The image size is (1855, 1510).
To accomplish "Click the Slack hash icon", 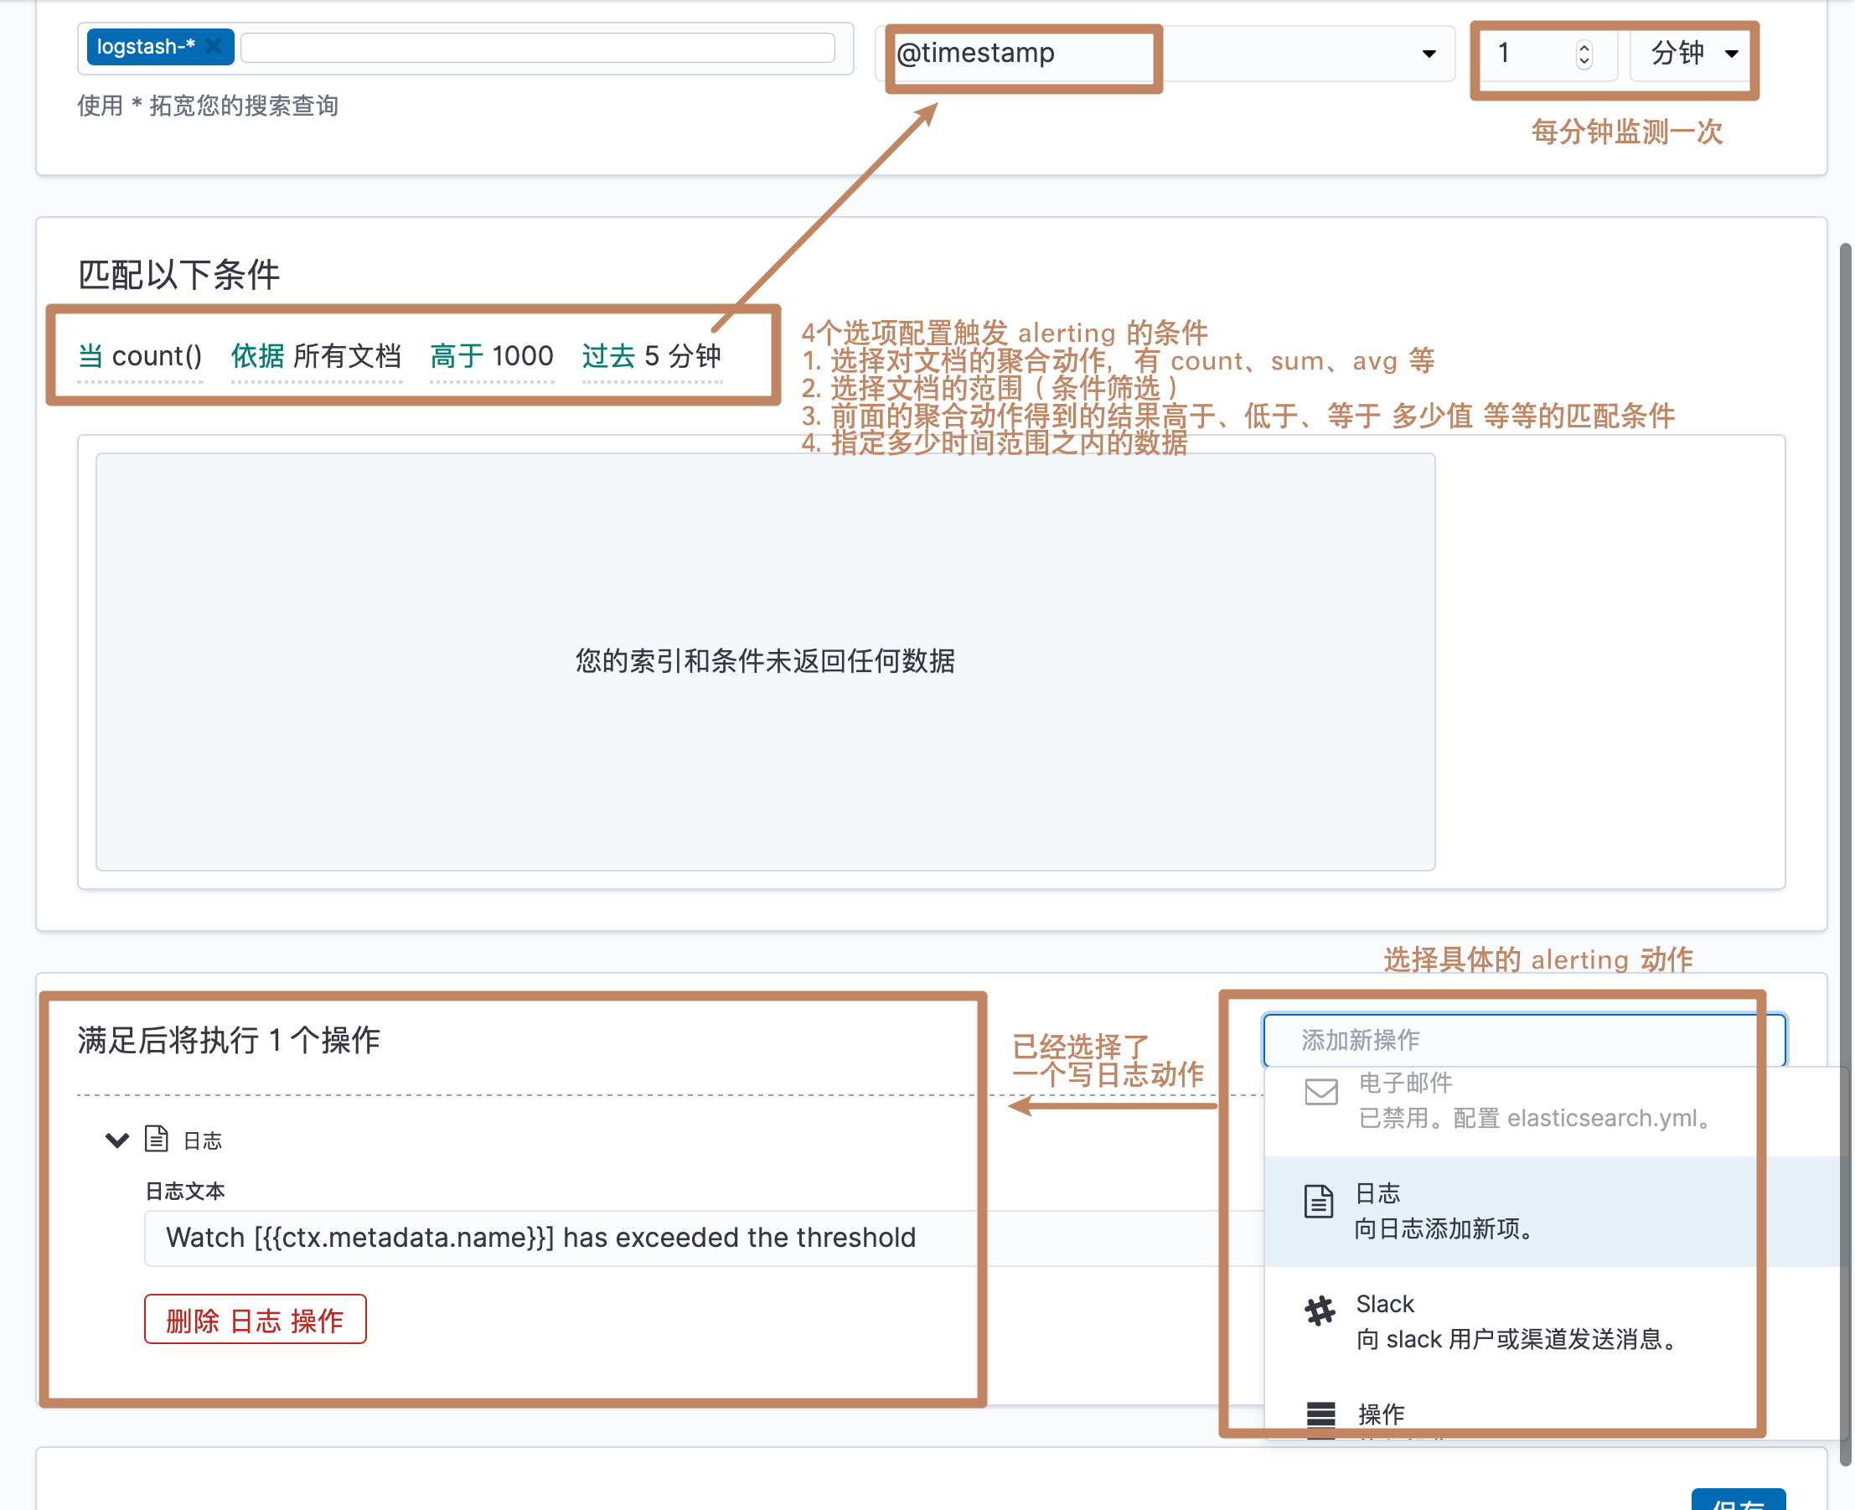I will point(1320,1310).
